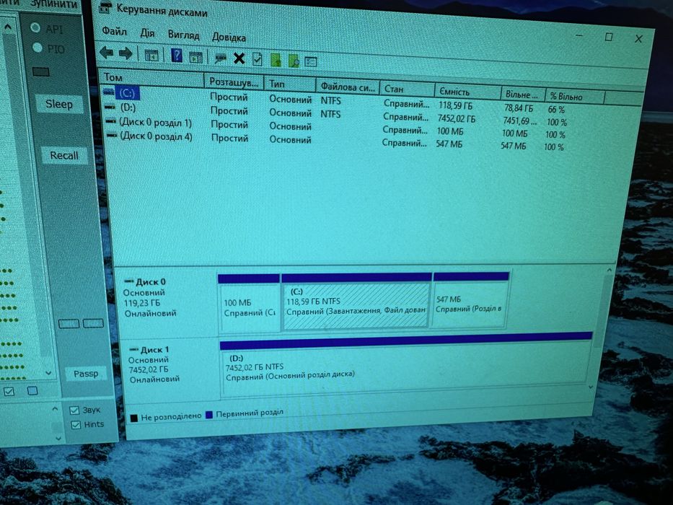Click the drive connect toolbar icon
Viewport: 673px width, 505px height.
(x=220, y=58)
